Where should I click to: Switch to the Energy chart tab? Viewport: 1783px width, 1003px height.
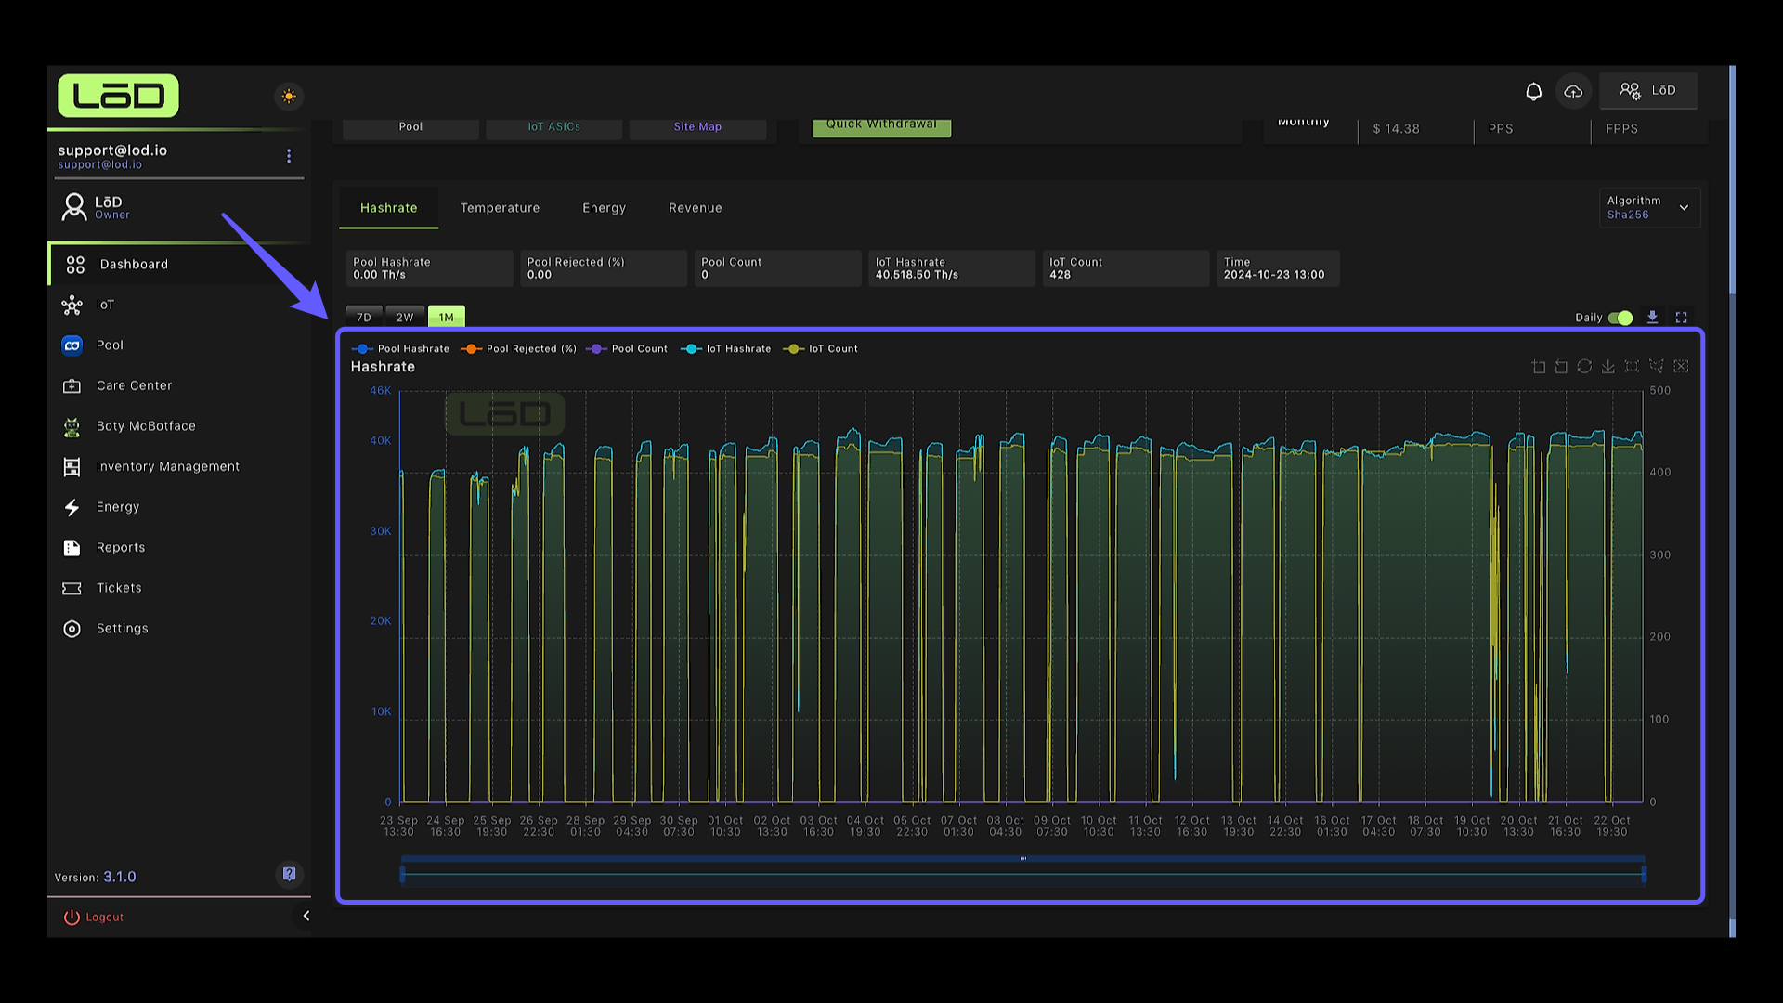pyautogui.click(x=605, y=208)
